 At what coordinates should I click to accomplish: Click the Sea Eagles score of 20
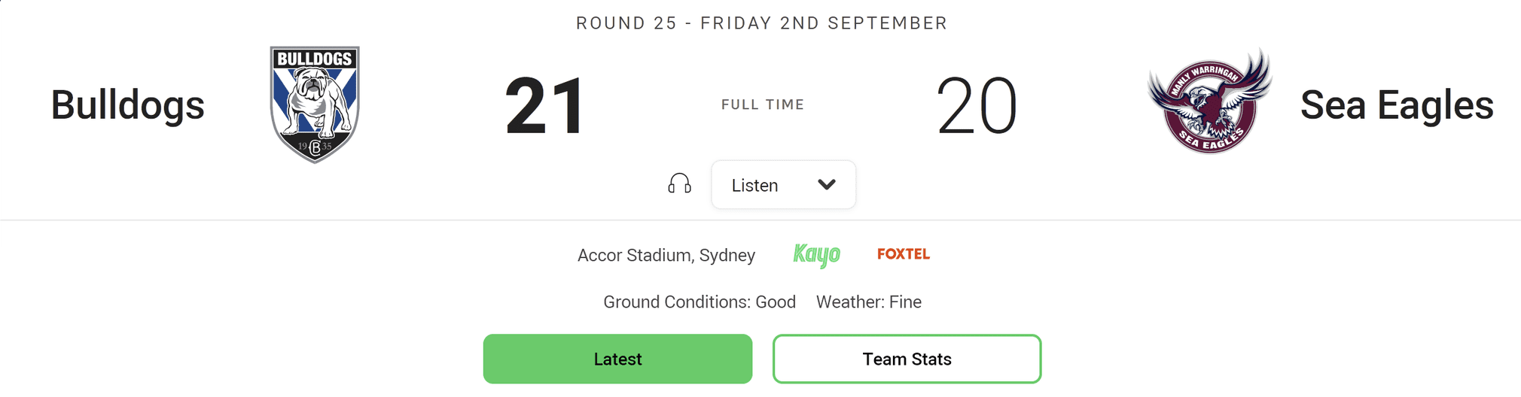point(977,106)
